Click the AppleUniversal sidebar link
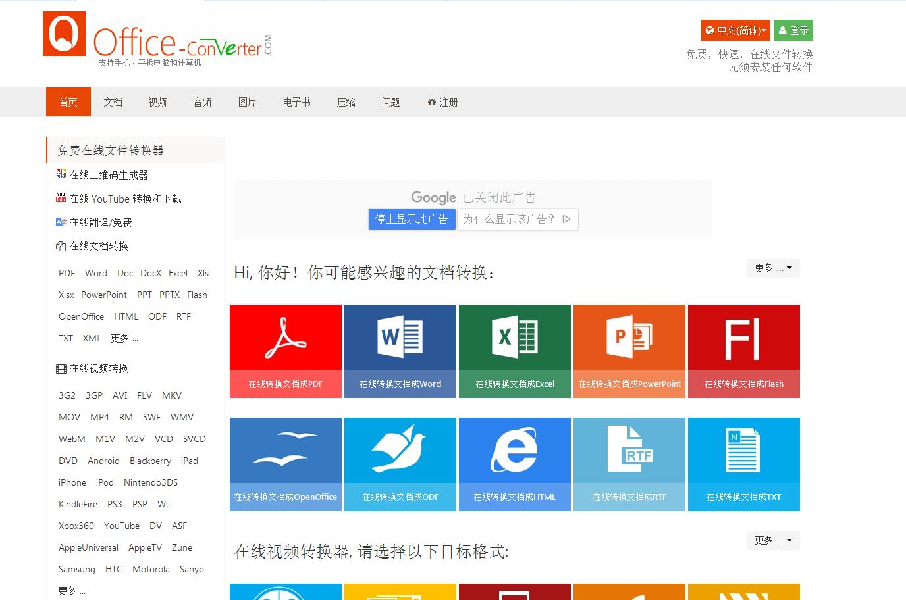The image size is (906, 600). point(88,547)
